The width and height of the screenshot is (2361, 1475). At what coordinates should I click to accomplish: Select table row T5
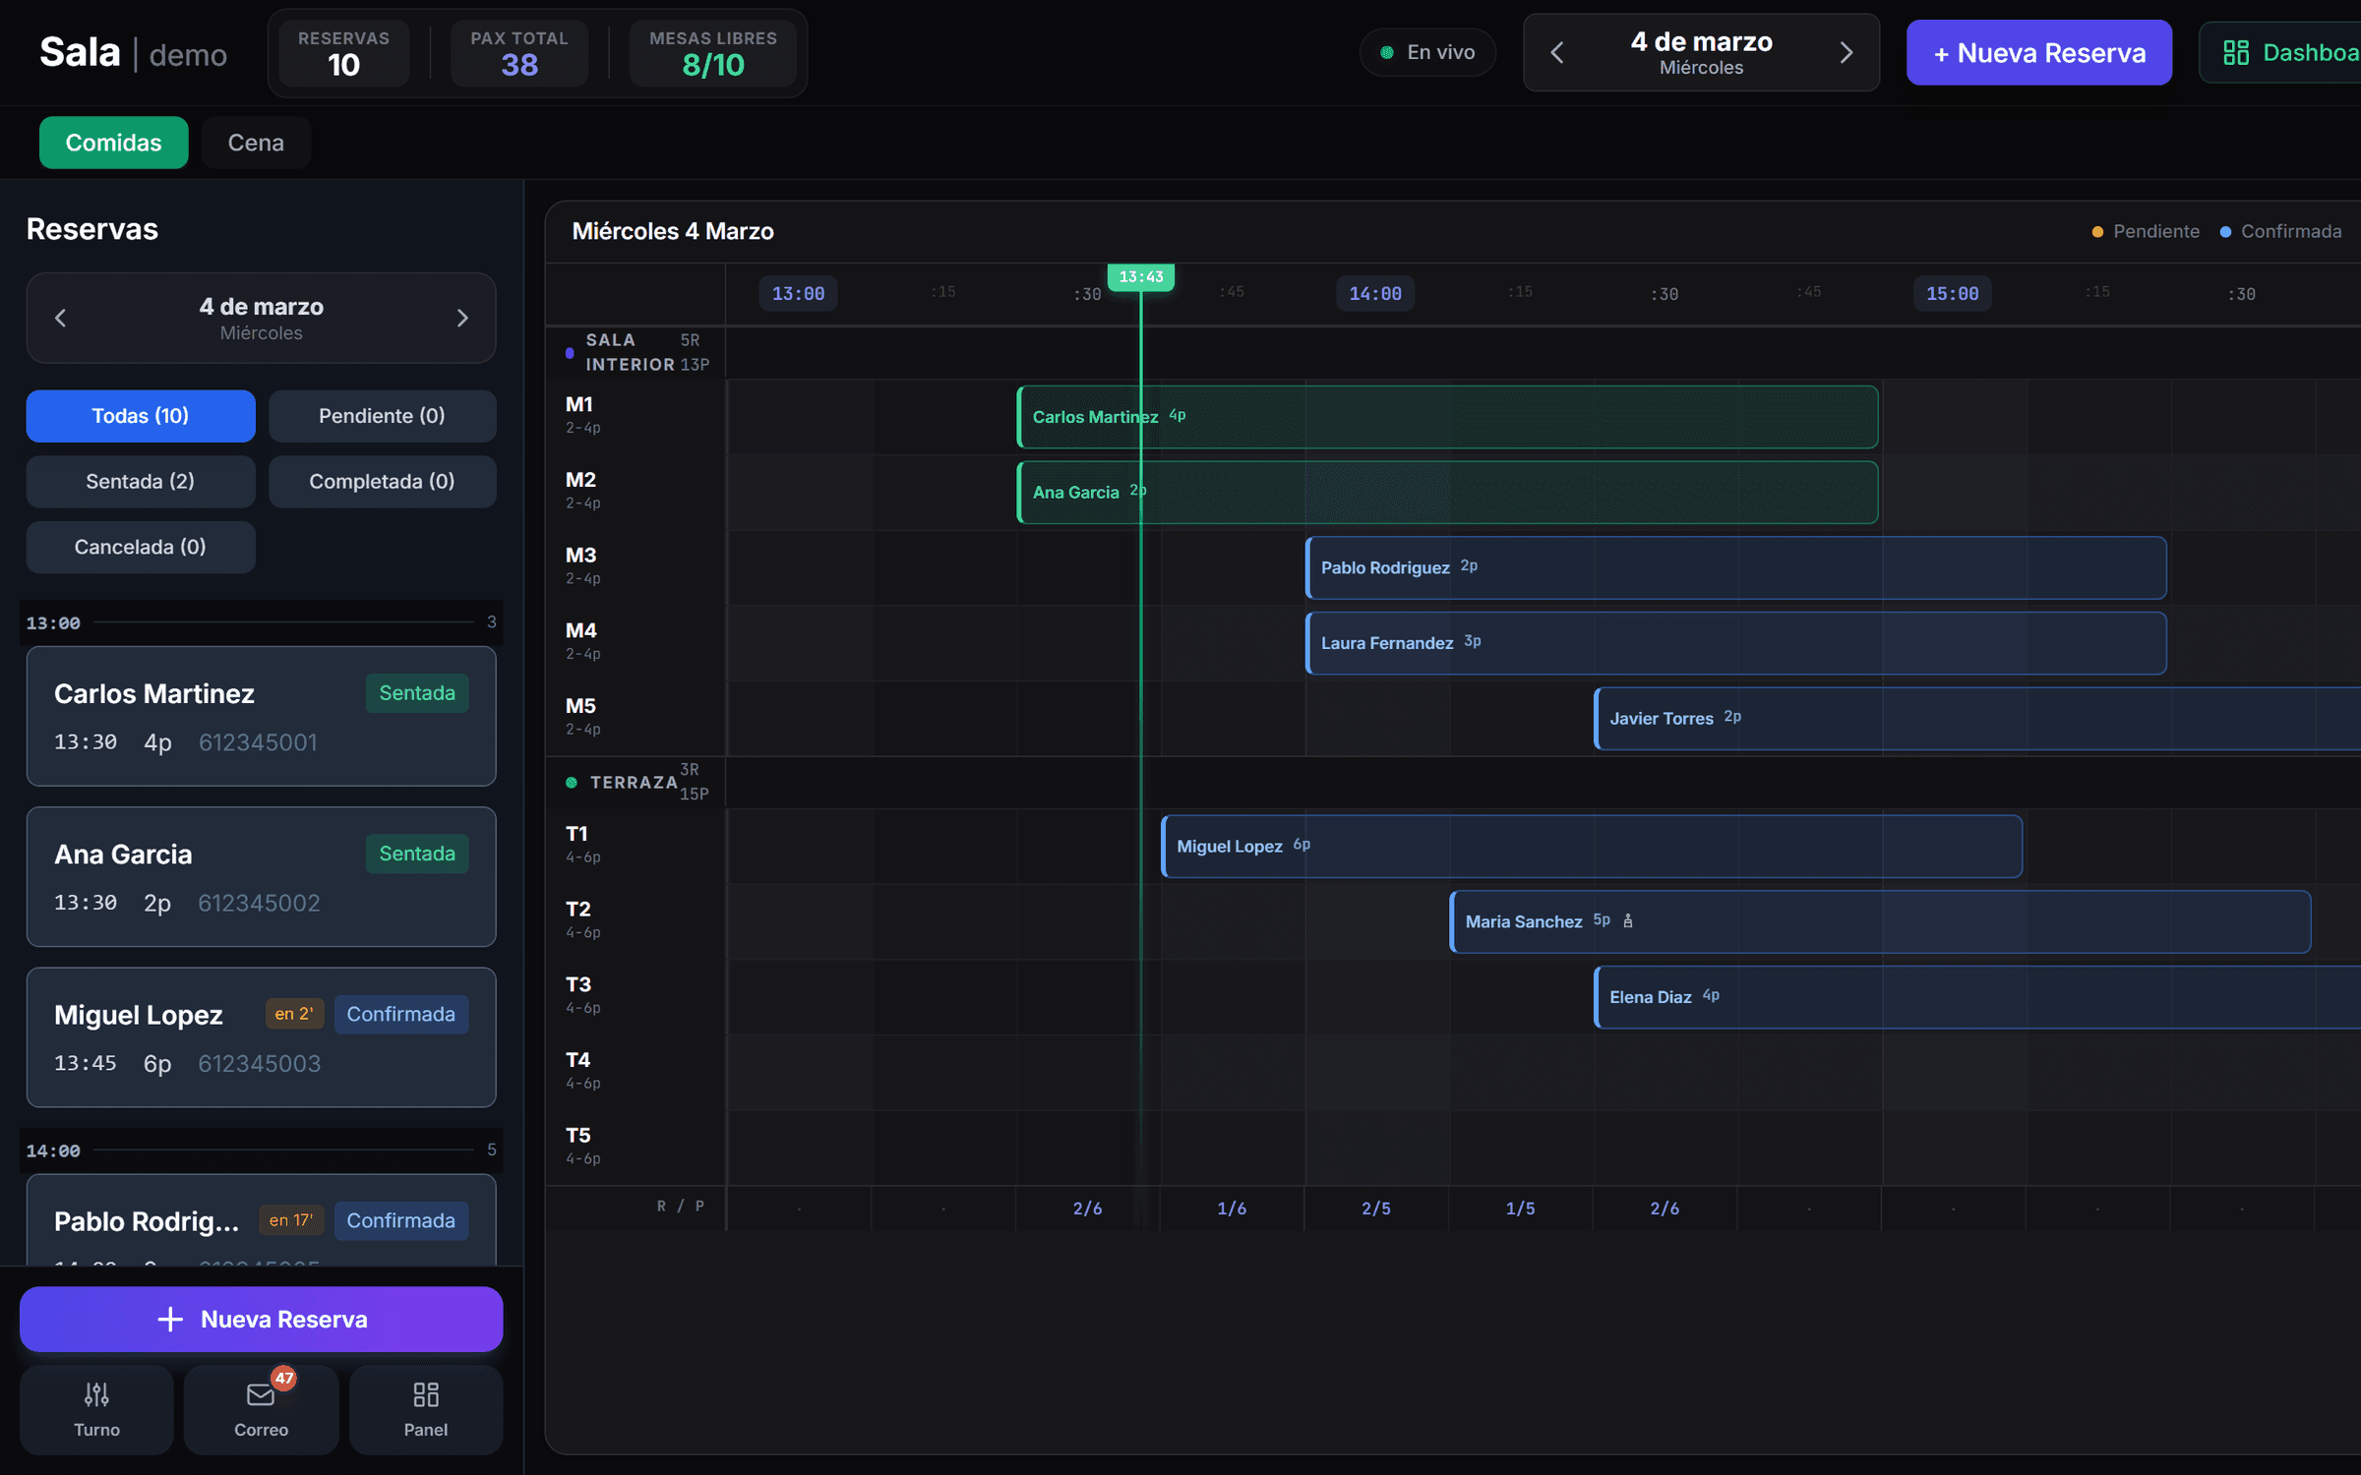(x=636, y=1147)
